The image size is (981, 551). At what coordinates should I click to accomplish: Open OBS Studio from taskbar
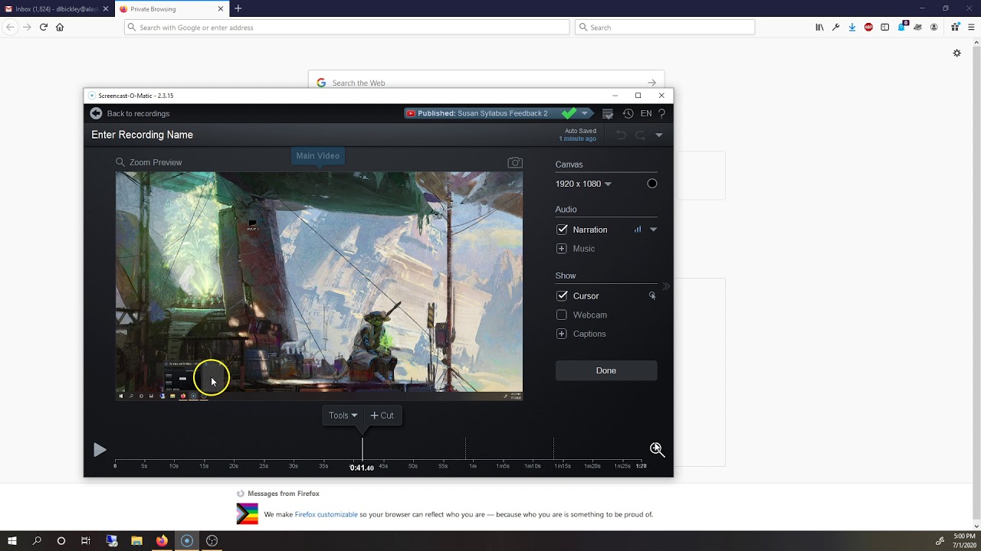pos(212,541)
